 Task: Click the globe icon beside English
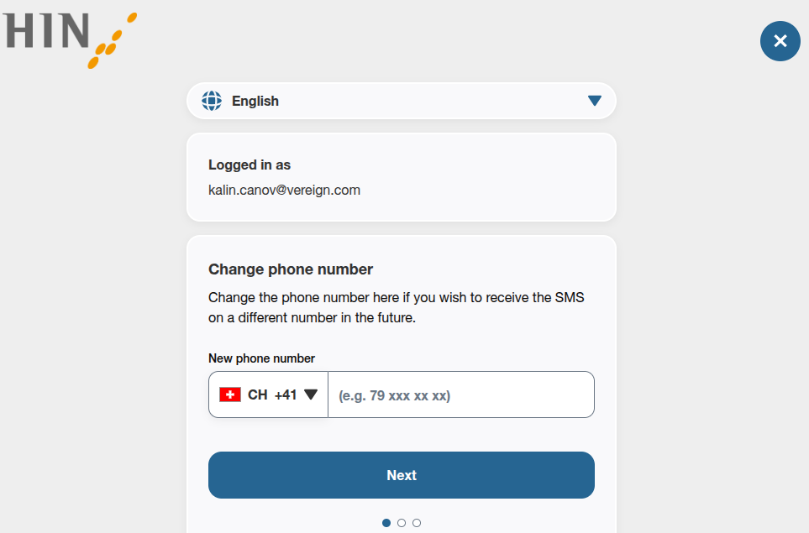pyautogui.click(x=212, y=101)
